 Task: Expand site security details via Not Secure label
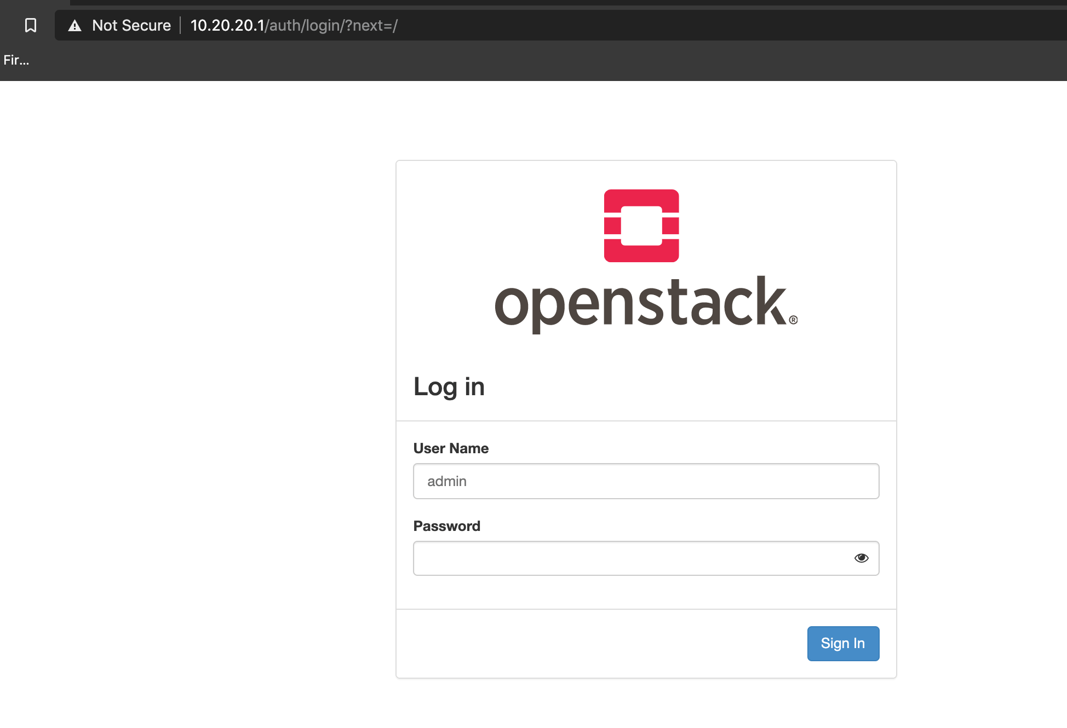tap(131, 25)
